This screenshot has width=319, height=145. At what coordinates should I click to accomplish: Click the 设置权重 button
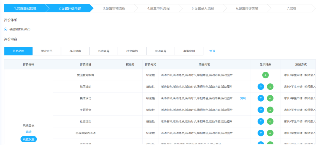pos(29,139)
